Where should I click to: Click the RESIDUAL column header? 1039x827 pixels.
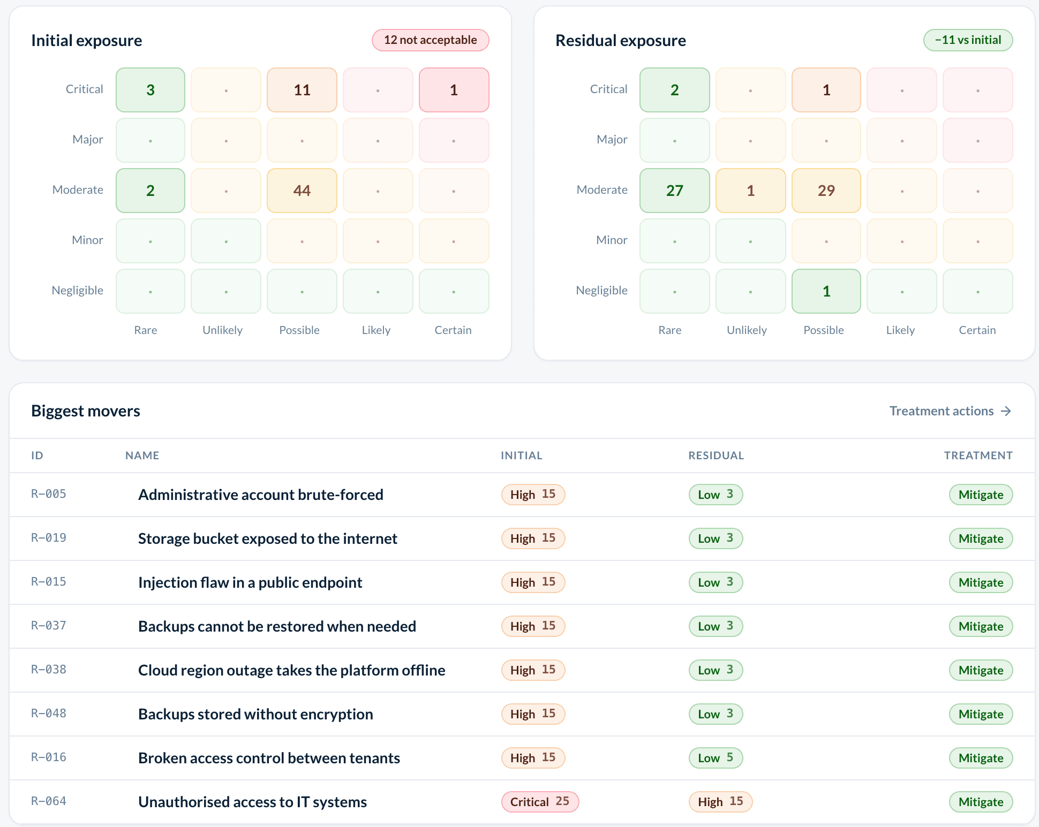[x=716, y=456]
